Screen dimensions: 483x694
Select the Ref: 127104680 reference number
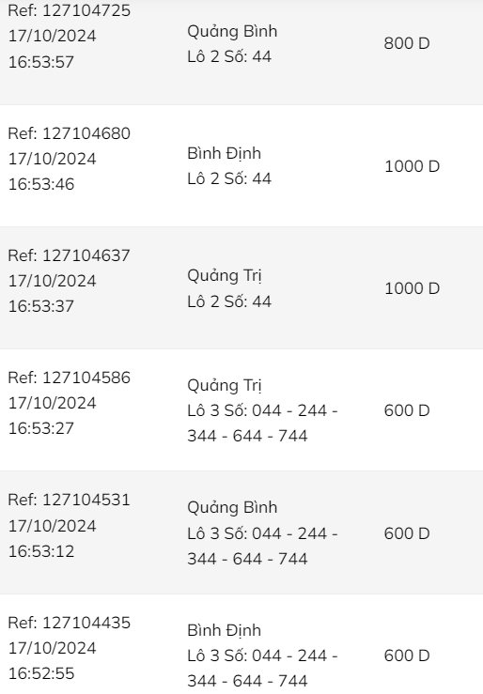click(69, 133)
